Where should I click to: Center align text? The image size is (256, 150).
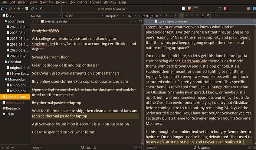187,16
